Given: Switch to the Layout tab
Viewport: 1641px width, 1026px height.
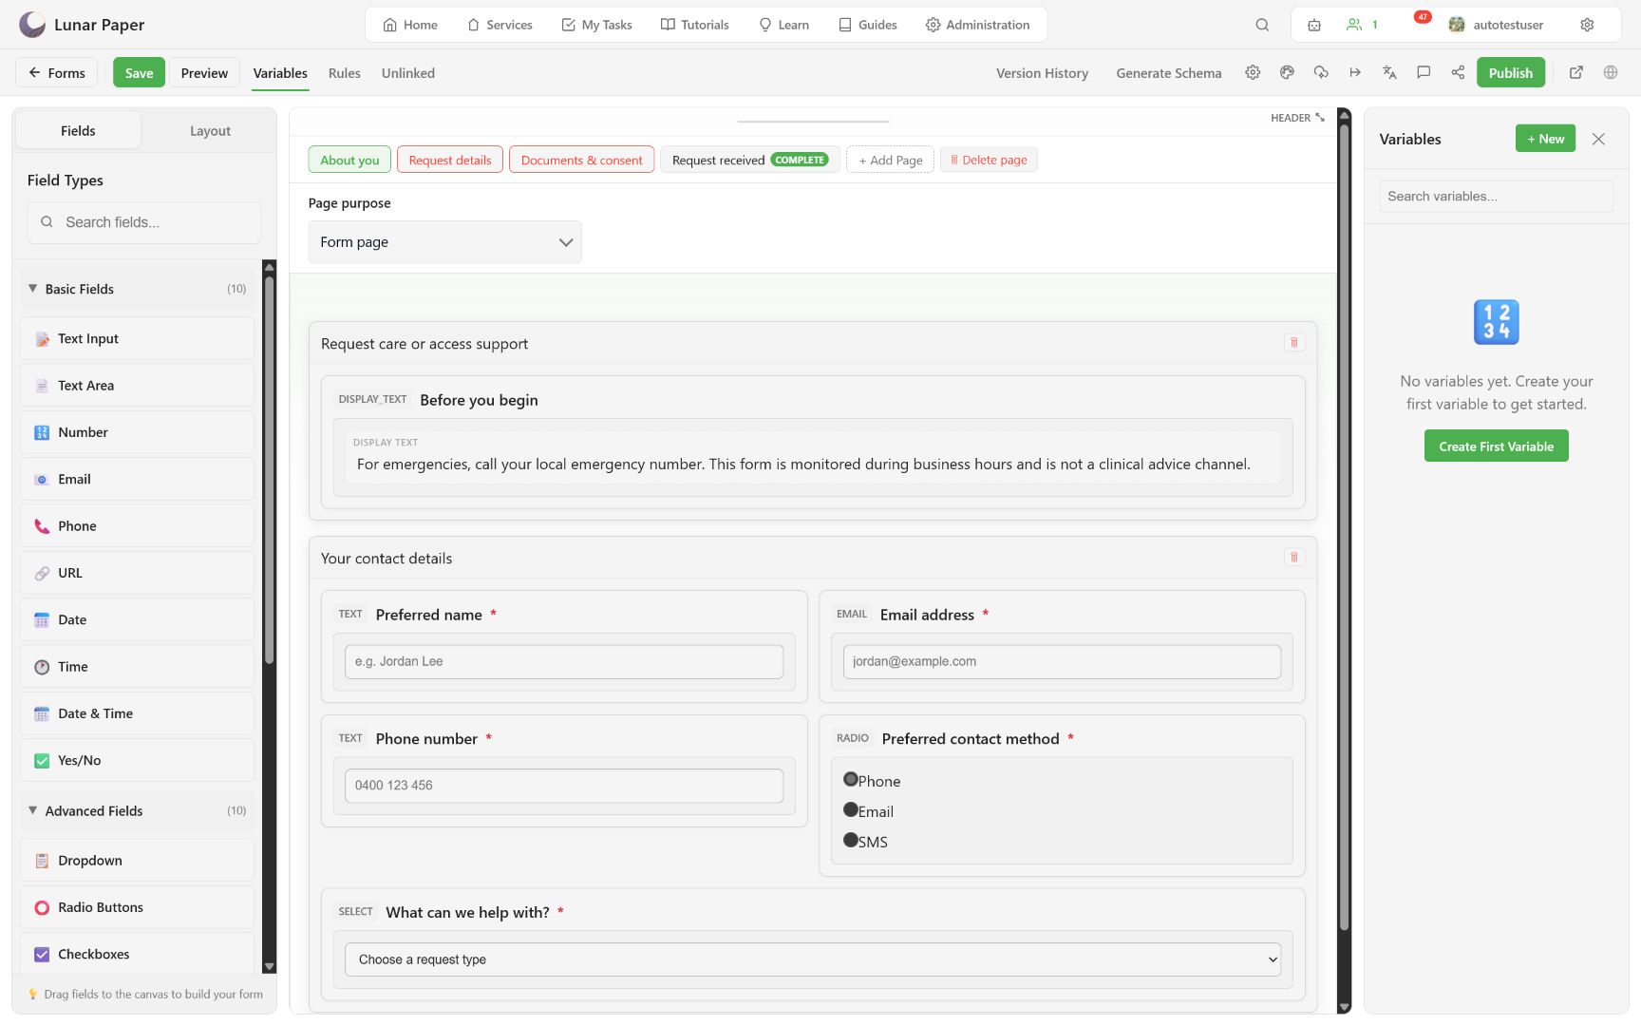Looking at the screenshot, I should [x=210, y=131].
